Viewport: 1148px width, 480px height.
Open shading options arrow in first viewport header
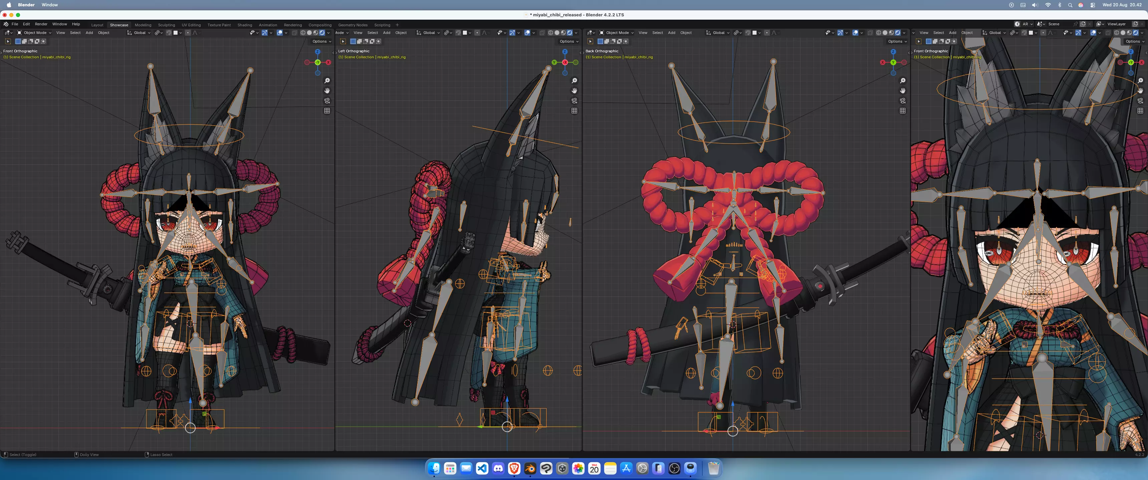point(328,33)
